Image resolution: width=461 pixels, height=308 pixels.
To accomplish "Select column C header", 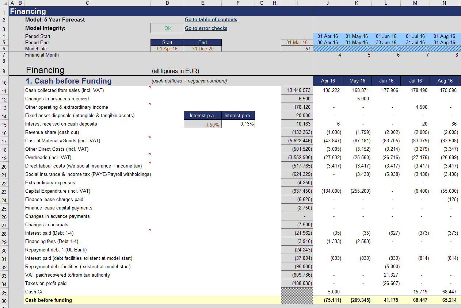I will (87, 3).
